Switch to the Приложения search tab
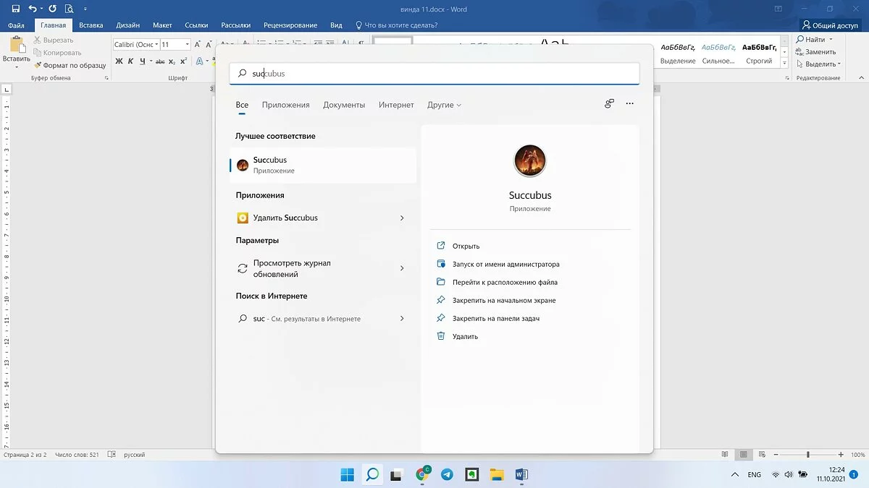Viewport: 869px width, 488px height. click(x=285, y=105)
